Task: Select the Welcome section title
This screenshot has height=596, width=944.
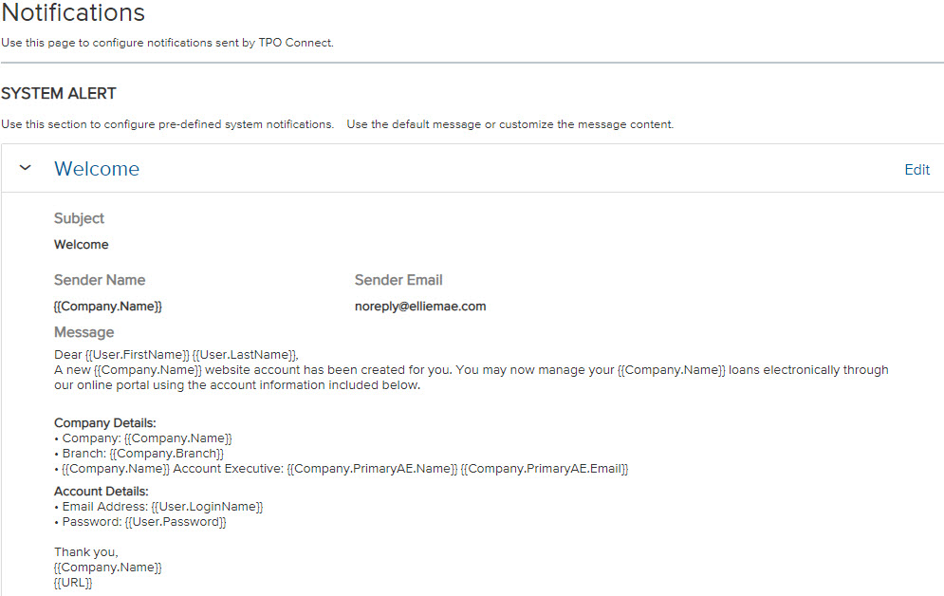Action: pyautogui.click(x=97, y=169)
